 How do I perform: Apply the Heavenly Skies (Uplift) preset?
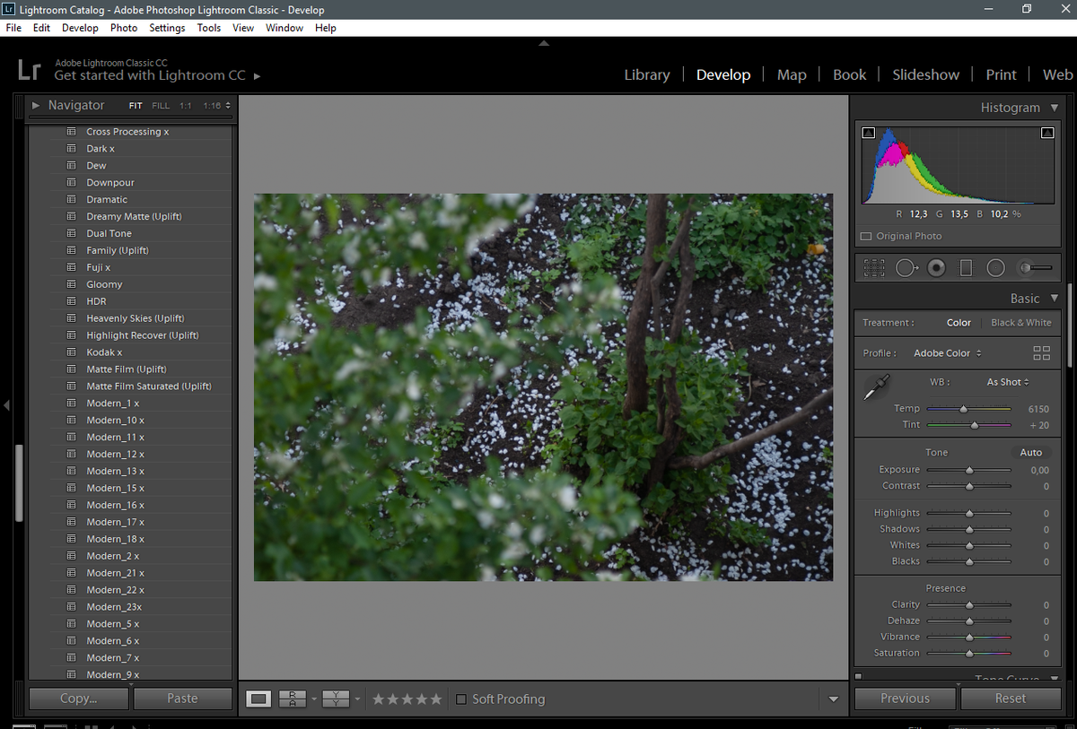pos(136,318)
